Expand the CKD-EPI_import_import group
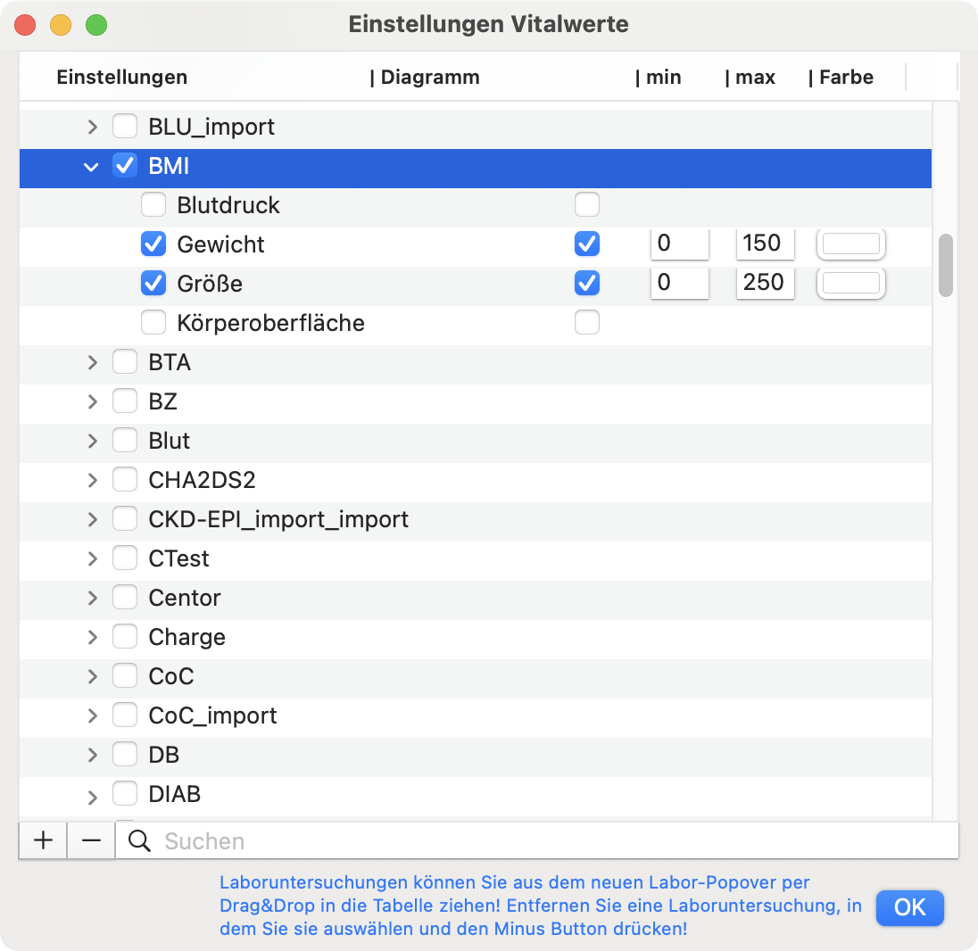Screen dimensions: 978x951 click(92, 519)
